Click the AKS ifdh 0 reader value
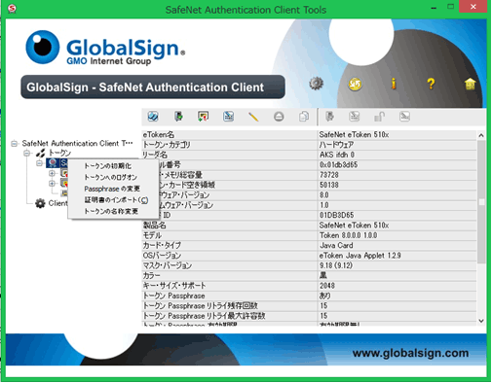Image resolution: width=492 pixels, height=383 pixels. click(337, 155)
